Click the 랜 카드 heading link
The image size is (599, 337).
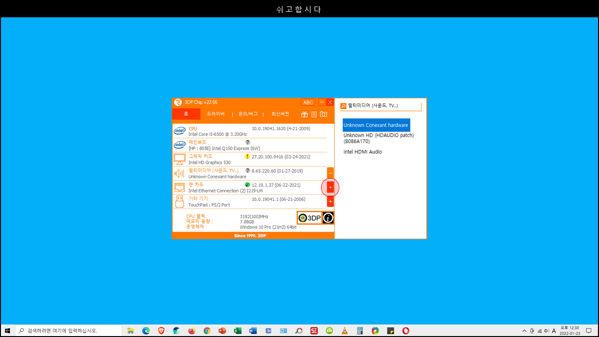(196, 184)
